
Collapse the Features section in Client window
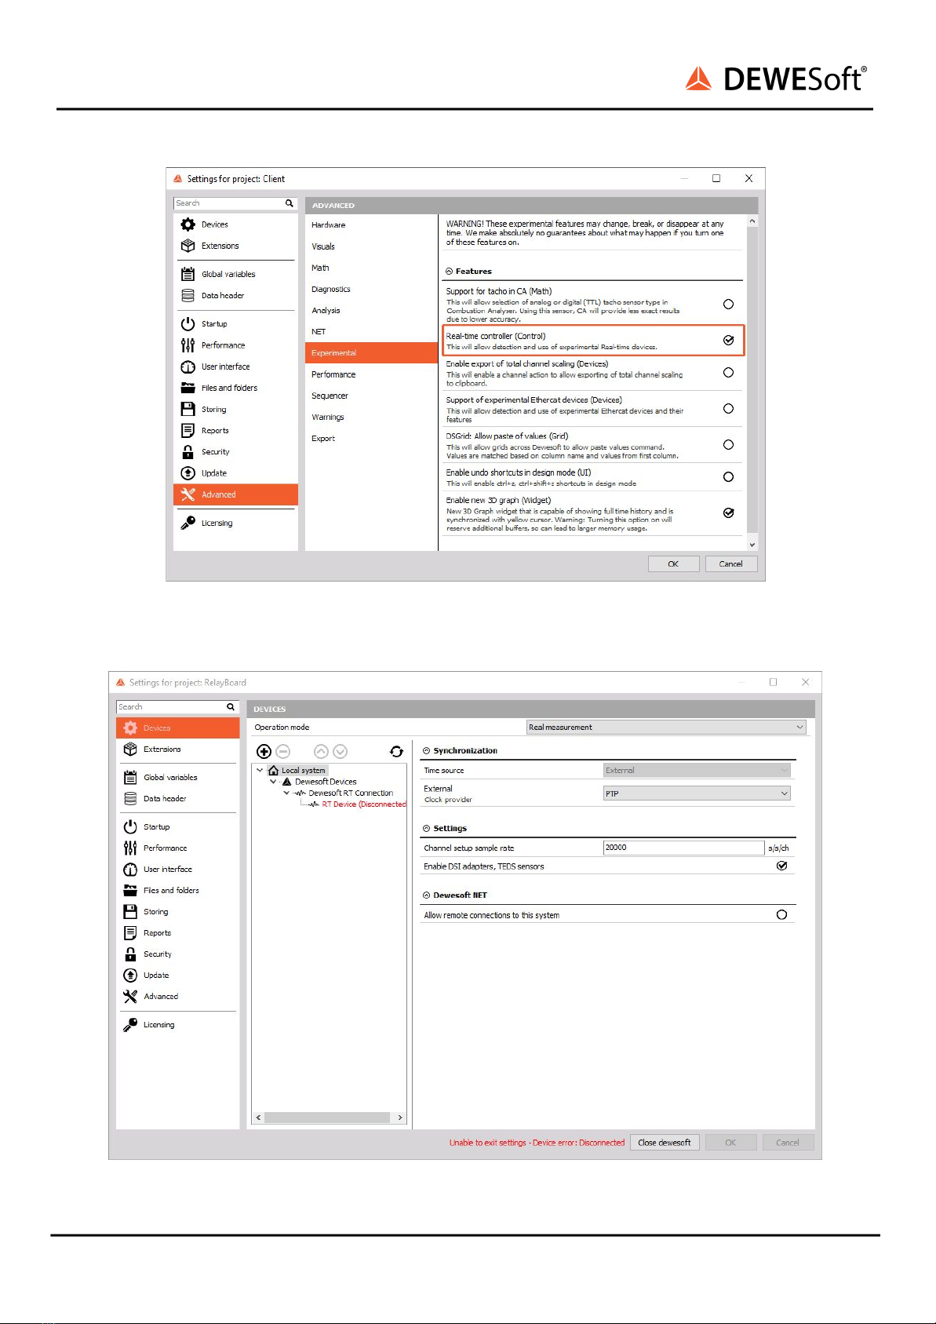pyautogui.click(x=449, y=272)
